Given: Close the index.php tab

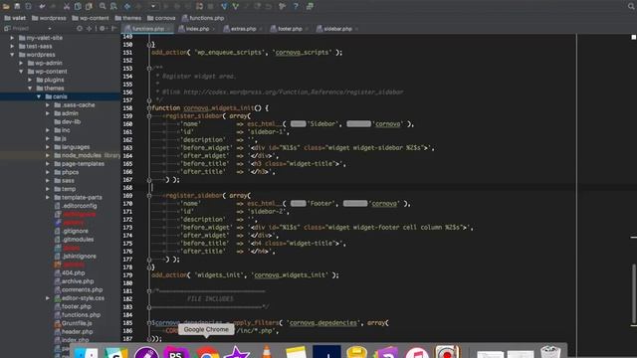Looking at the screenshot, I should point(214,29).
